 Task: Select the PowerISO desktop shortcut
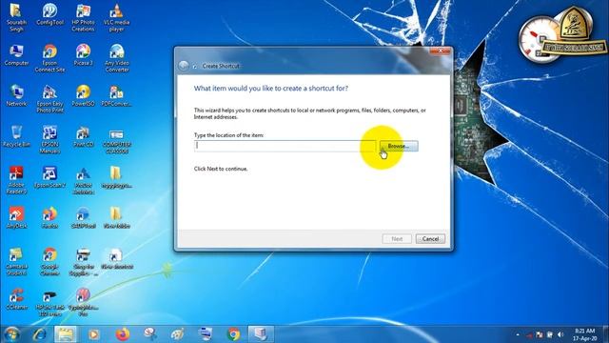(83, 95)
